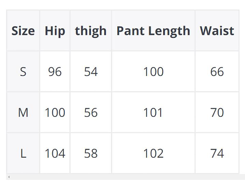Click the L size row label

23,153
